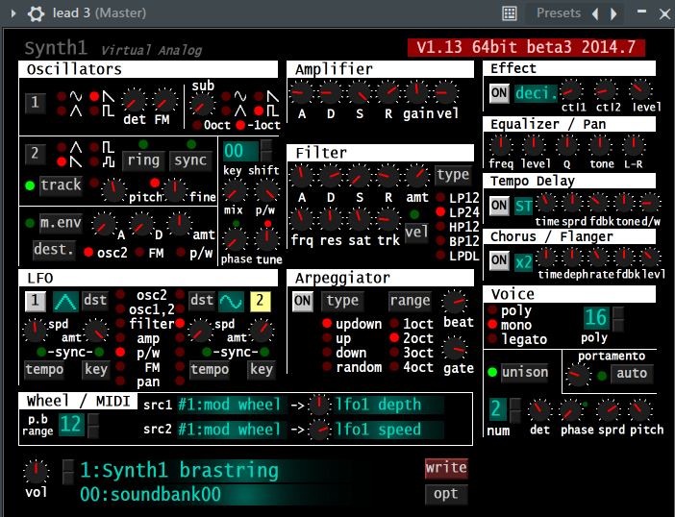675x517 pixels.
Task: Click the LFO 1 triangle waveform icon
Action: coord(66,301)
